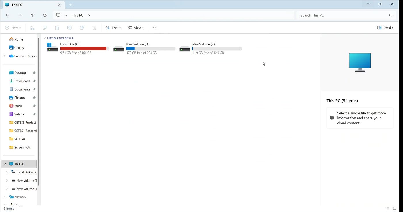Click the This PC breadcrumb text
The image size is (403, 212).
[x=77, y=15]
